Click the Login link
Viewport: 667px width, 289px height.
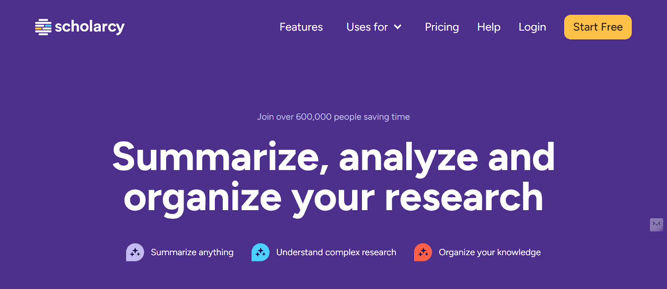click(x=532, y=27)
